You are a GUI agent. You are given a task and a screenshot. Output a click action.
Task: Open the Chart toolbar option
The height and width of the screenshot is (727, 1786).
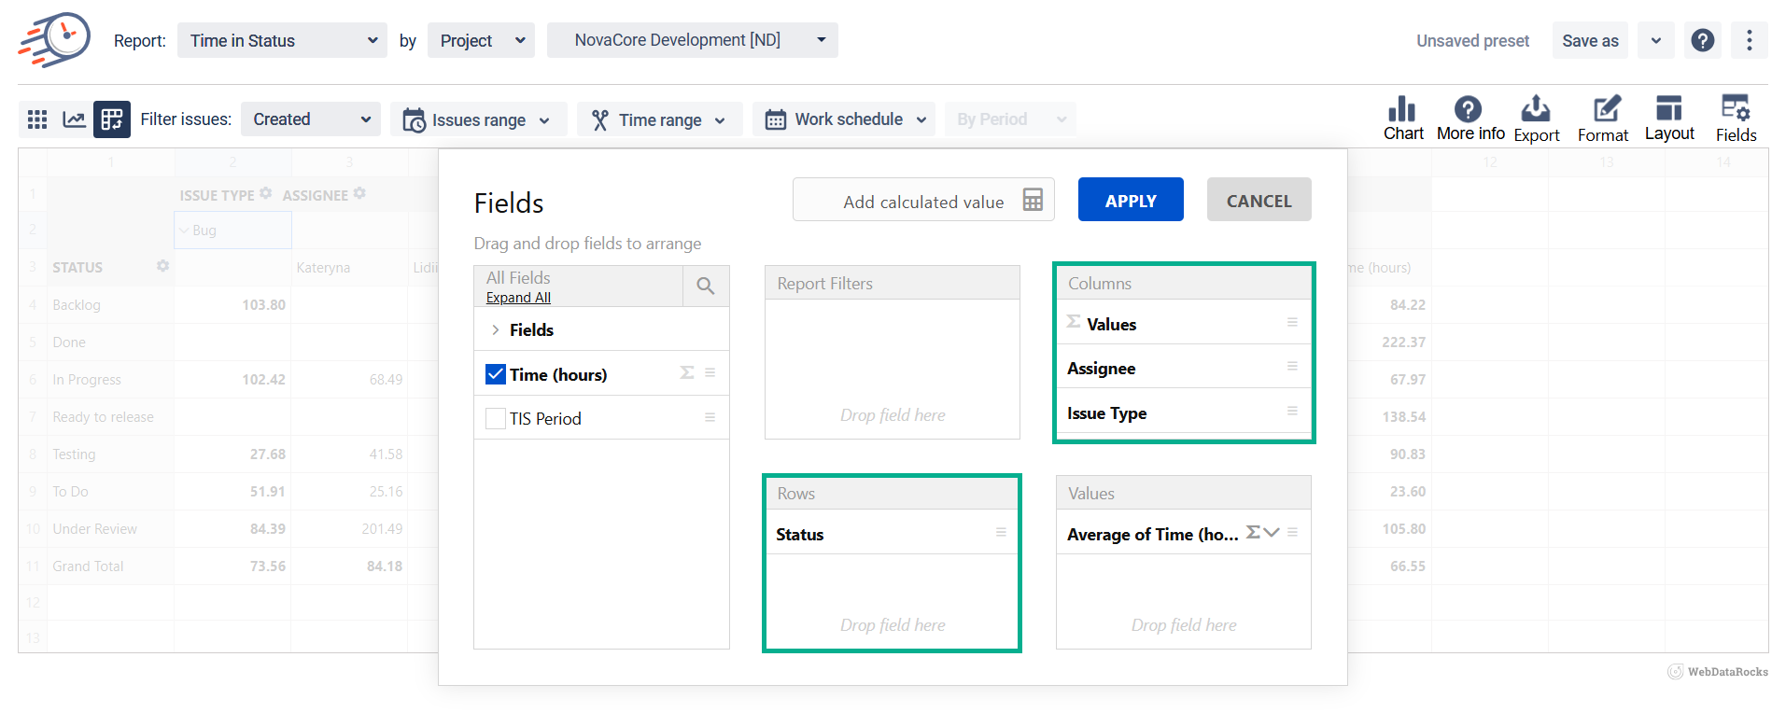pos(1402,119)
